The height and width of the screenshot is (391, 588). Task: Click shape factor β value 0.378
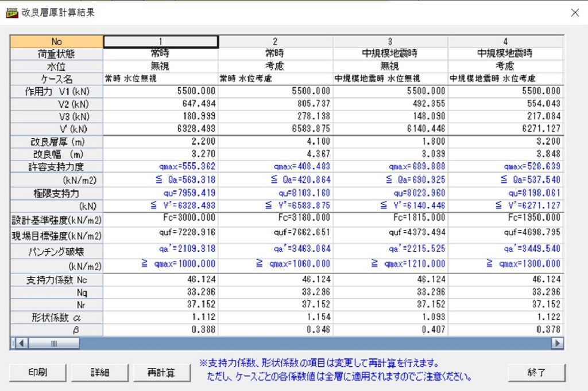pyautogui.click(x=505, y=330)
